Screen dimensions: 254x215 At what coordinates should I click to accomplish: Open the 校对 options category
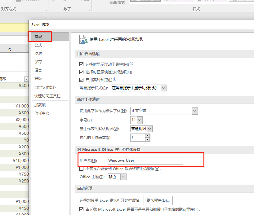coord(38,54)
